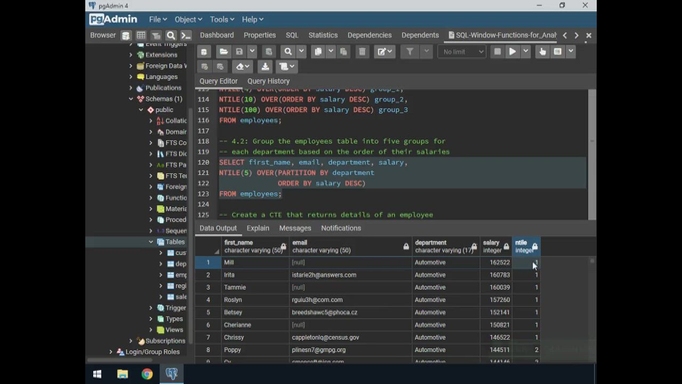Viewport: 682px width, 384px height.
Task: Open the Clear eraser dropdown
Action: tap(243, 67)
